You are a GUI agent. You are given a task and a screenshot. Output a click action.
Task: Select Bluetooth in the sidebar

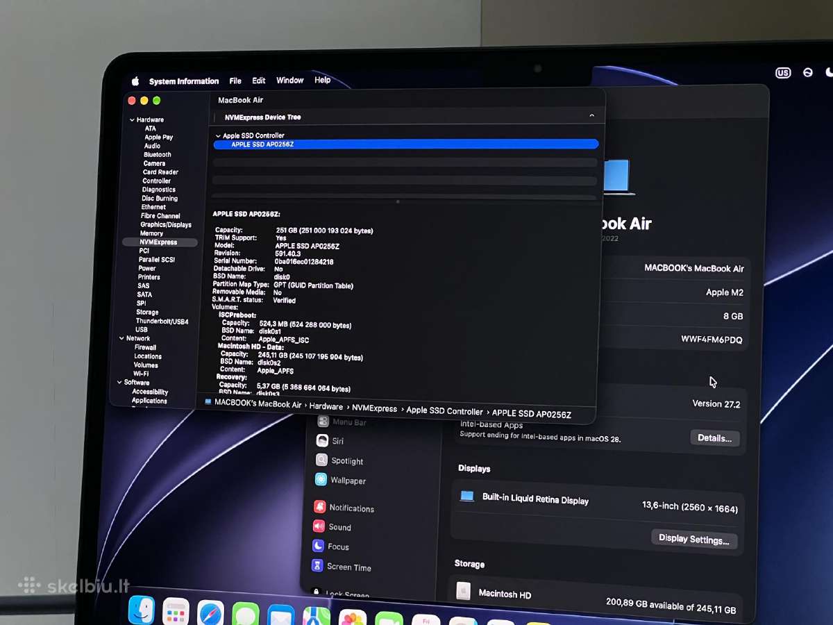(x=157, y=155)
